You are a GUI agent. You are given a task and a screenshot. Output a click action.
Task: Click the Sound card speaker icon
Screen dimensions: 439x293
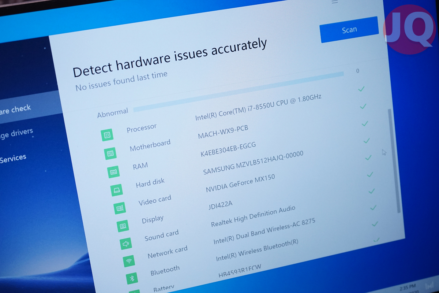click(x=126, y=243)
